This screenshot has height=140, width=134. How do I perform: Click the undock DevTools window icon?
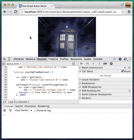coord(125,59)
